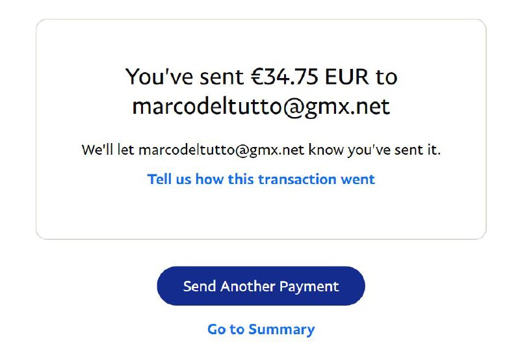
Task: Click the €34.75 EUR amount in heading
Action: tap(285, 77)
